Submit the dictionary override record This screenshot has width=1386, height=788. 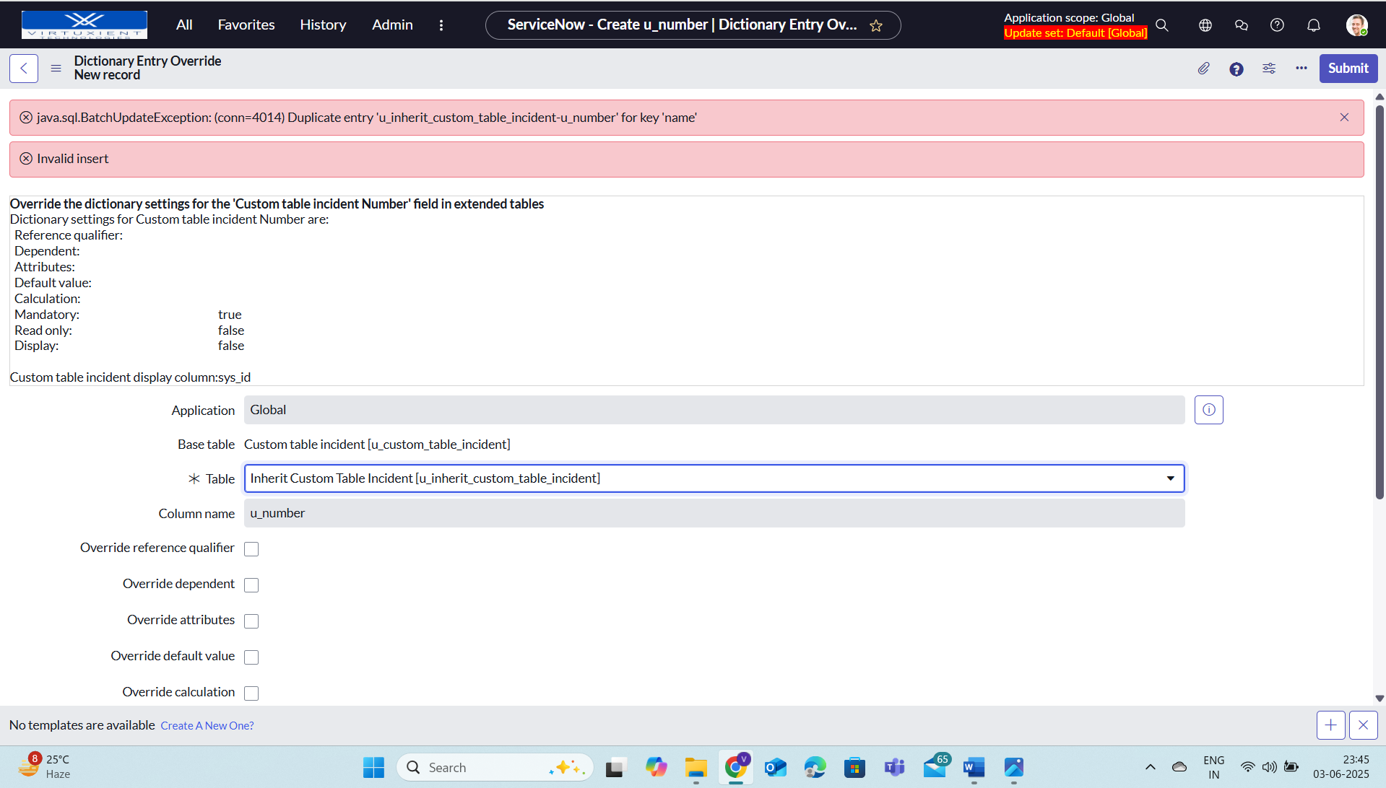(x=1348, y=69)
